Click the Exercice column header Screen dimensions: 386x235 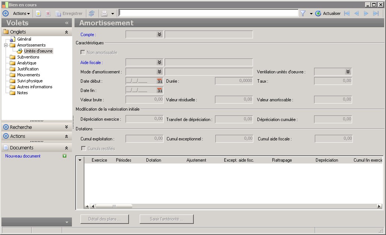pos(99,160)
